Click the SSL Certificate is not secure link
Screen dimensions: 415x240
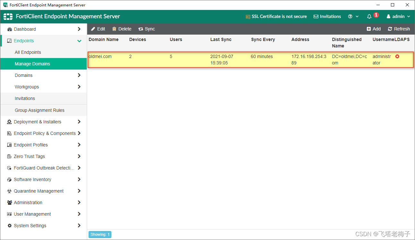point(279,17)
